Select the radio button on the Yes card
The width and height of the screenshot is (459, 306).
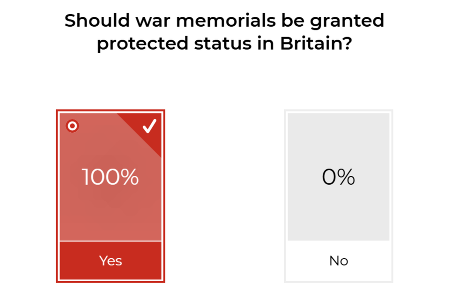point(72,126)
